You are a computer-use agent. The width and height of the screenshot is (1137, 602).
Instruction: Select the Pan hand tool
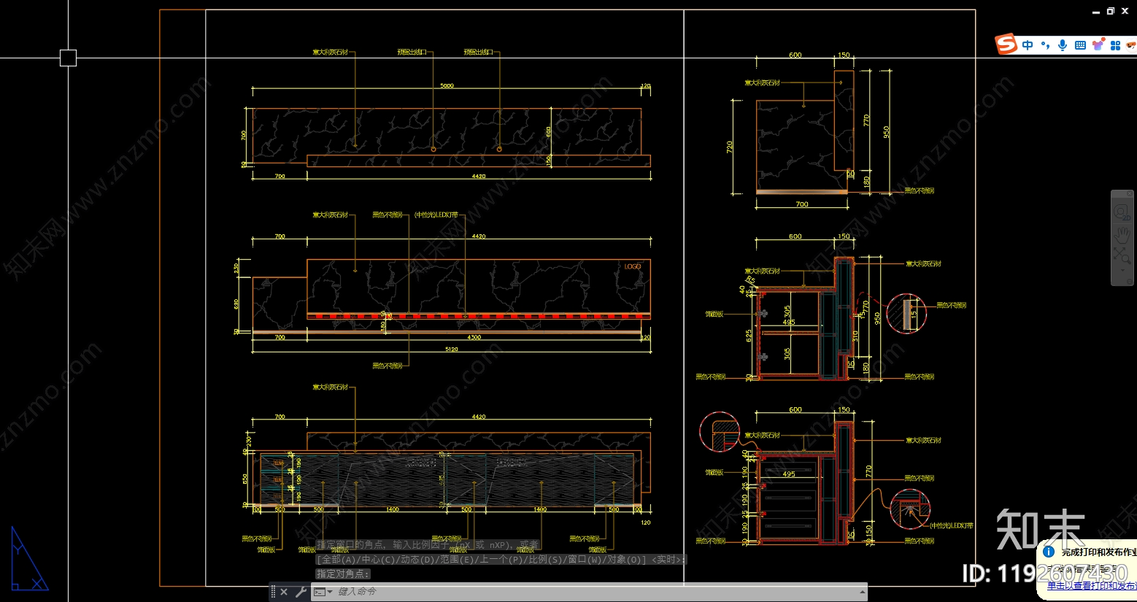1122,235
